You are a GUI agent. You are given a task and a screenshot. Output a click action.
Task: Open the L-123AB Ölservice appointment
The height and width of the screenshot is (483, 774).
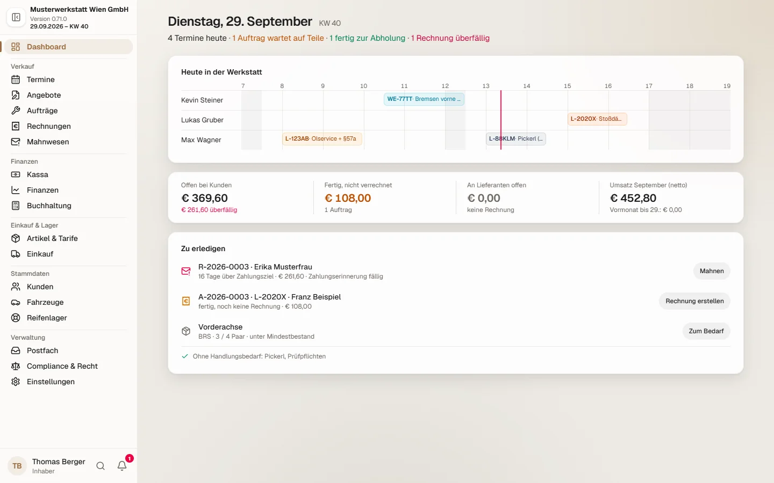(x=322, y=139)
